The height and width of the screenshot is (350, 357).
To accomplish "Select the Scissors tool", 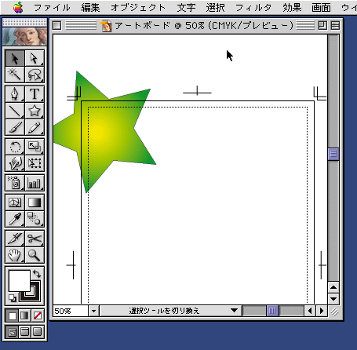I will (35, 239).
